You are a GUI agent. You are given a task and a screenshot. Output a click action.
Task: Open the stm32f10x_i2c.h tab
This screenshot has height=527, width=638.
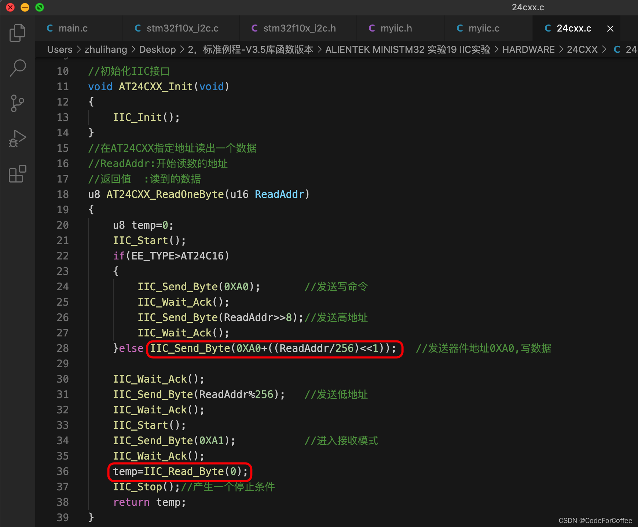pos(299,29)
